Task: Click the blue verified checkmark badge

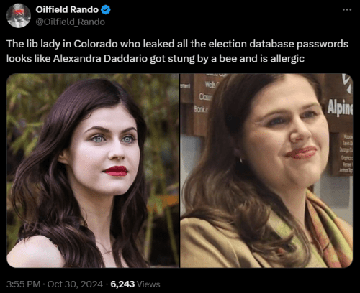Action: coord(106,10)
